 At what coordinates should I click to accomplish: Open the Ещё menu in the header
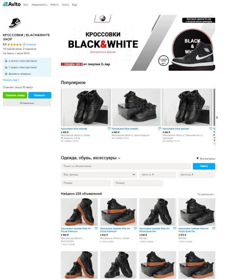(x=75, y=5)
